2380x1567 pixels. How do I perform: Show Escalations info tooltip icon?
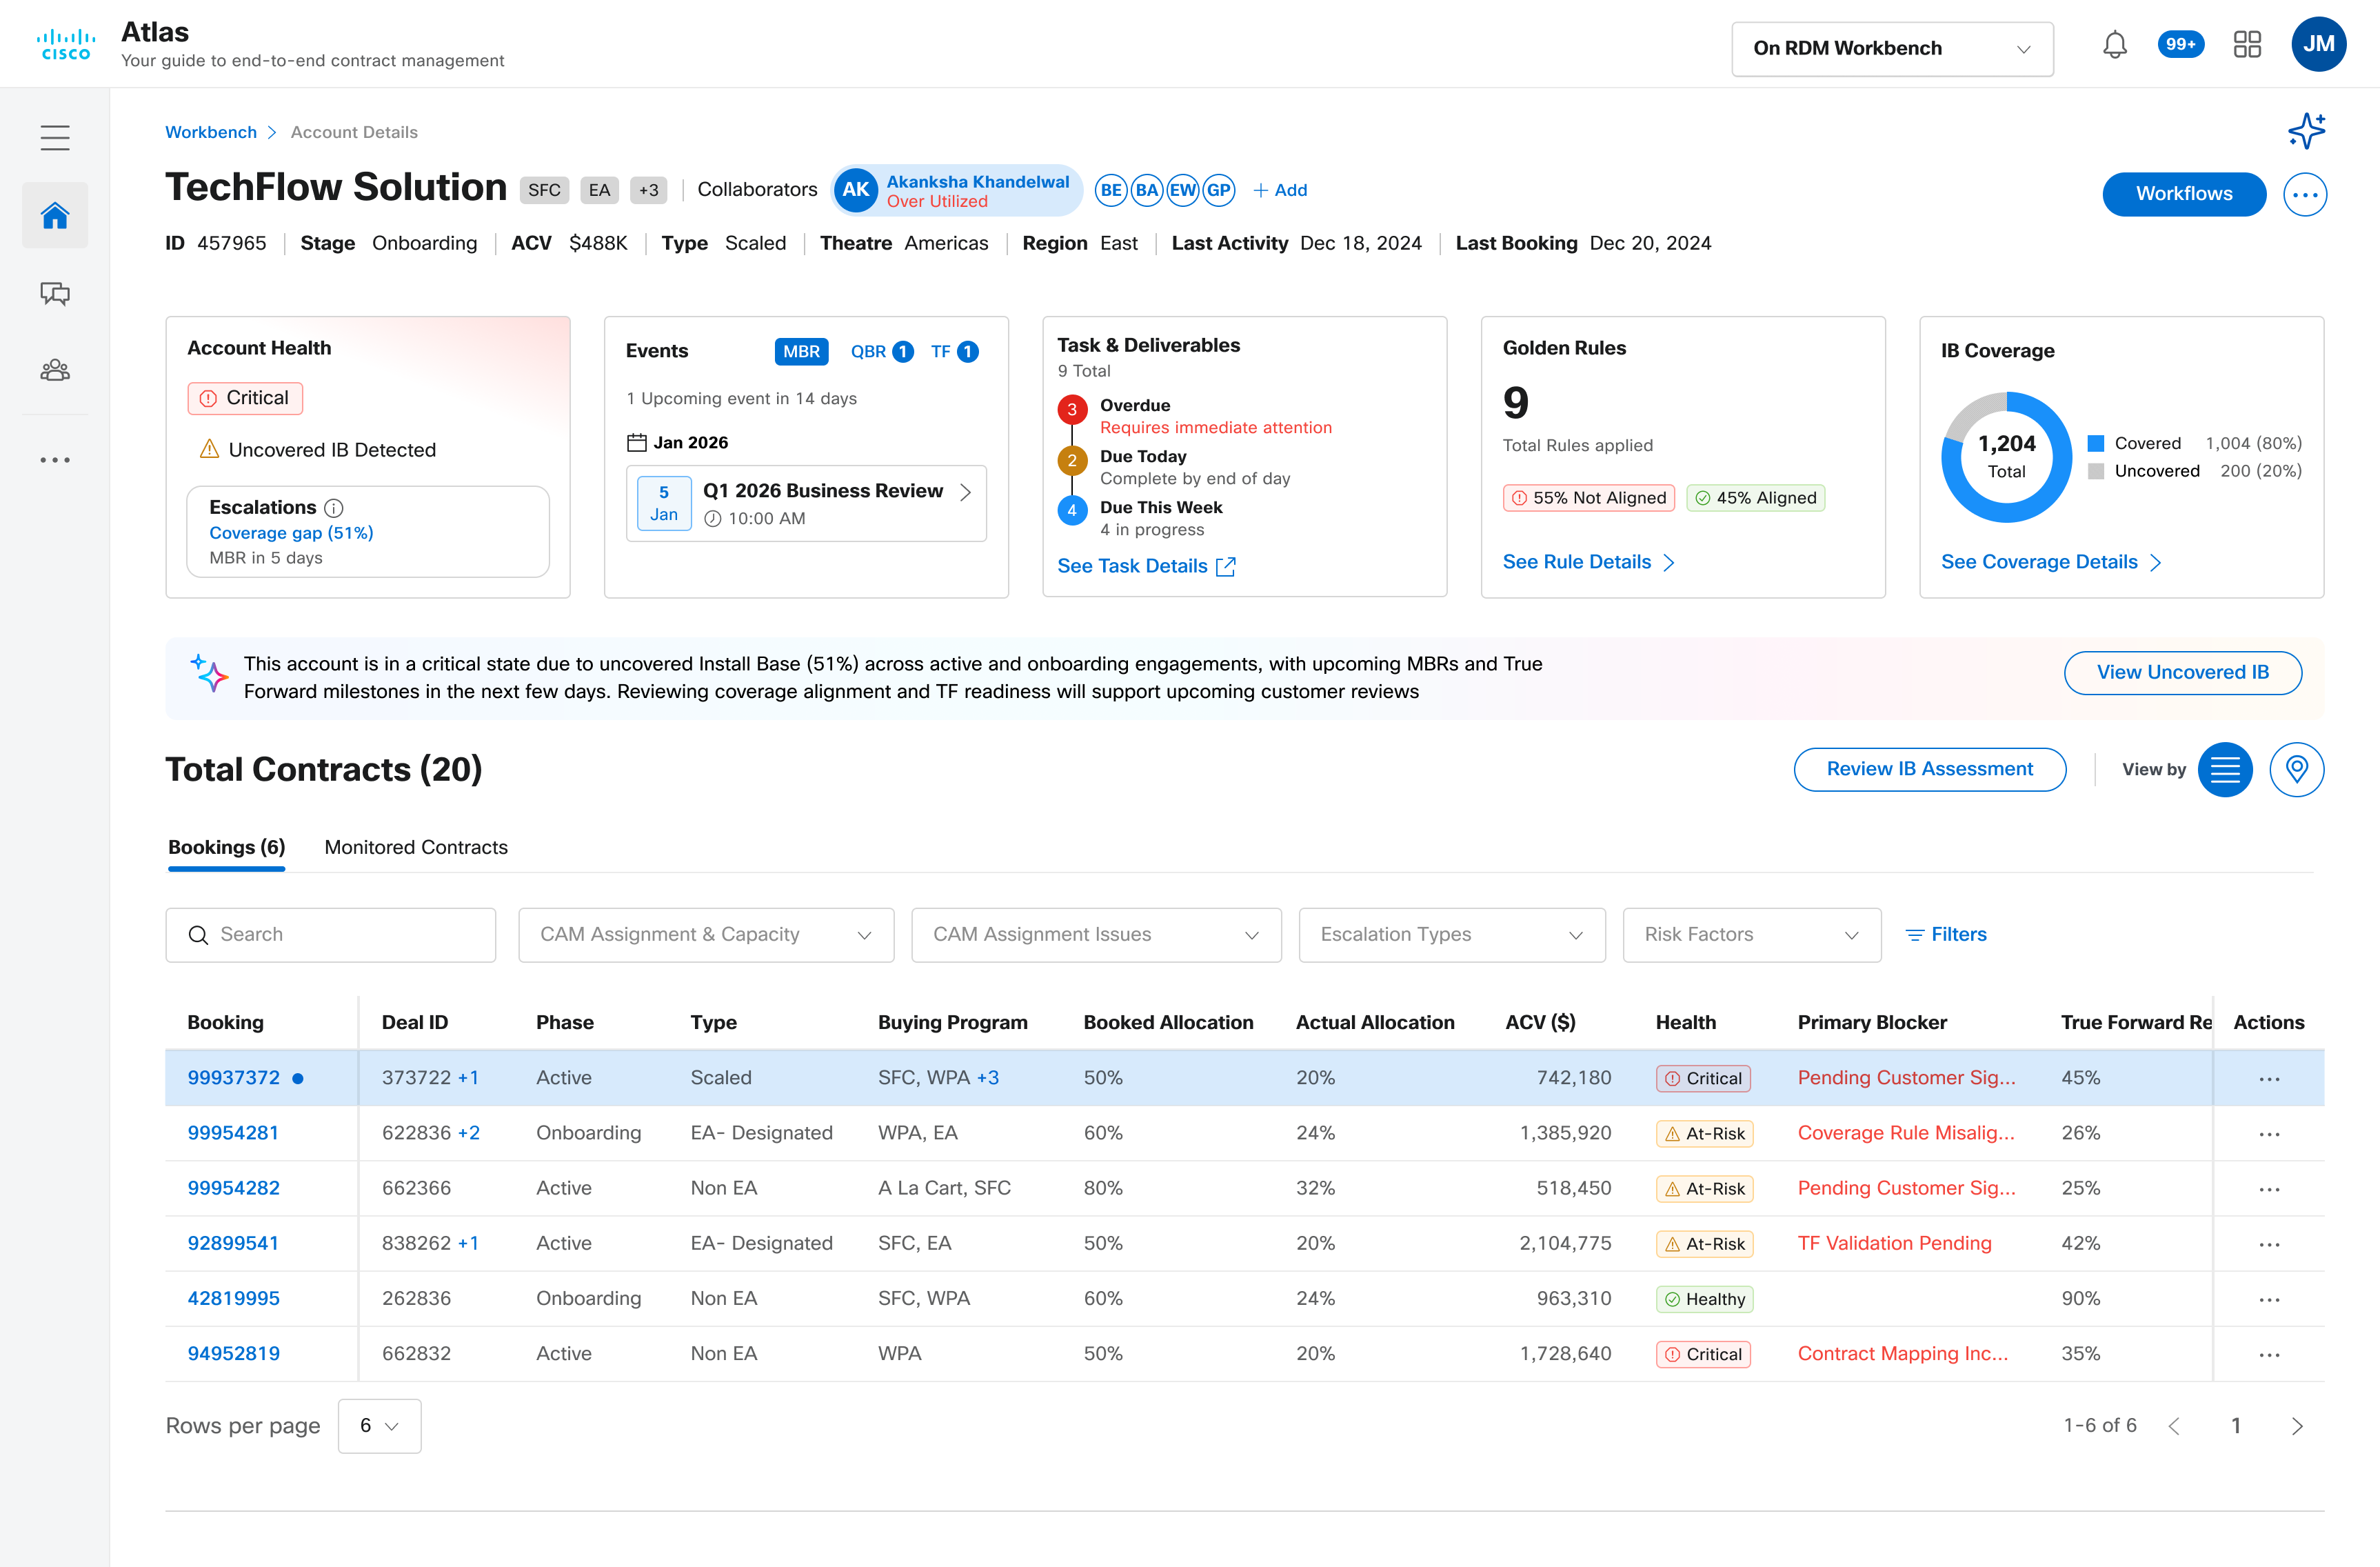pos(334,508)
